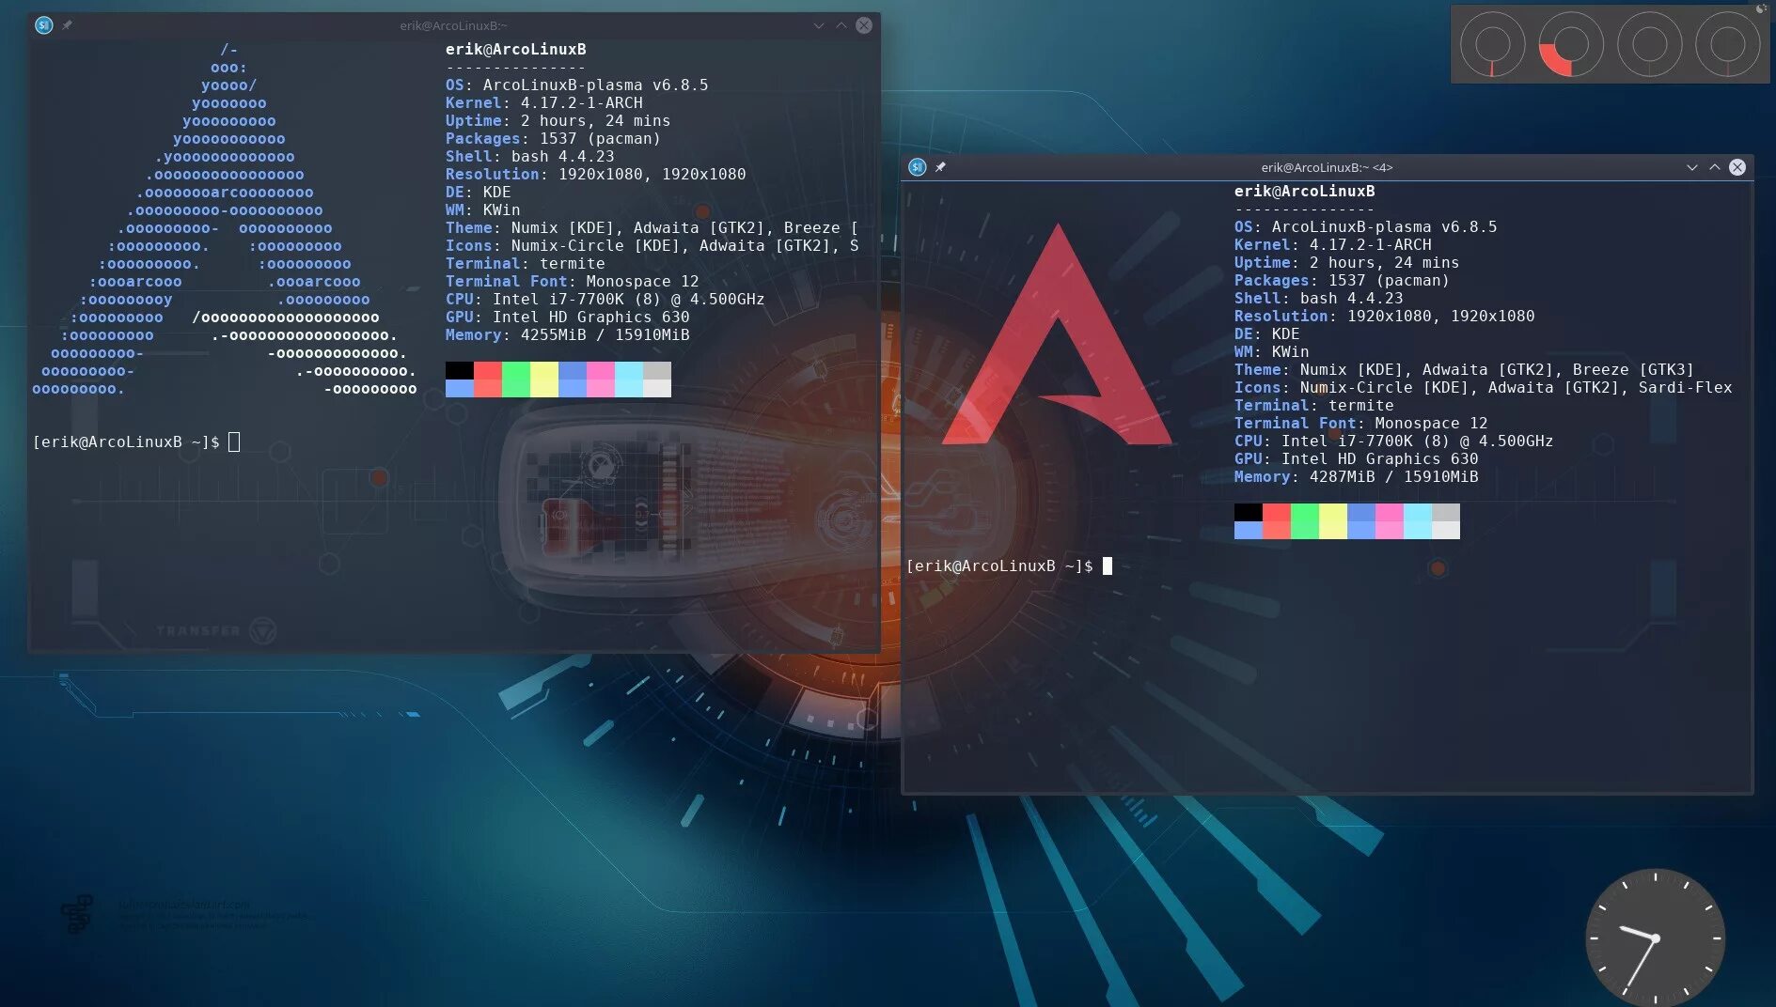Click the third circular system monitor gauge

point(1649,44)
